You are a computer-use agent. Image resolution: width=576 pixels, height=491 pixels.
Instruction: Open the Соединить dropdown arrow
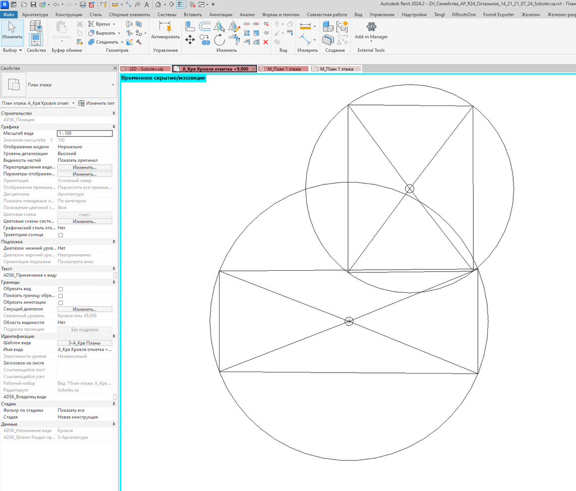pyautogui.click(x=122, y=42)
